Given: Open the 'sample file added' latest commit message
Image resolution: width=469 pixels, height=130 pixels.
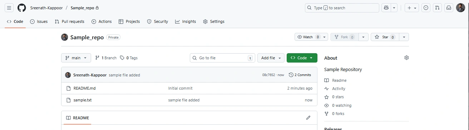Looking at the screenshot, I should point(124,75).
